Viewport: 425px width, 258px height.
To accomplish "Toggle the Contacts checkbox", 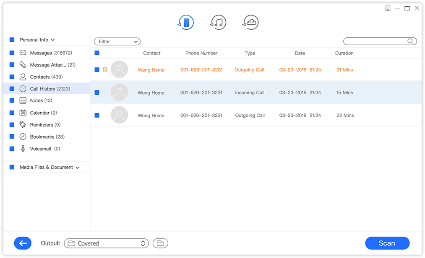I will 12,77.
